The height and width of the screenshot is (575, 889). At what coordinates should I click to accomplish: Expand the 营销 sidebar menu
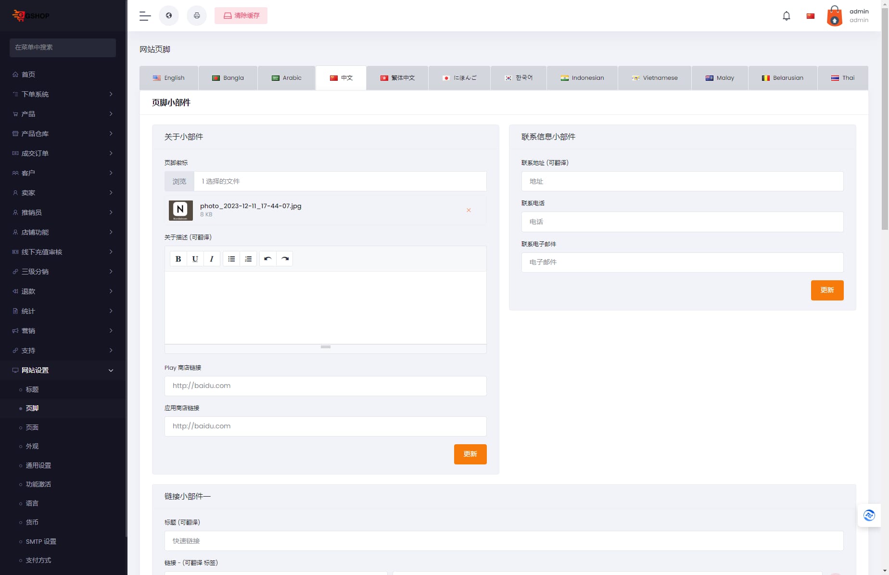[63, 331]
